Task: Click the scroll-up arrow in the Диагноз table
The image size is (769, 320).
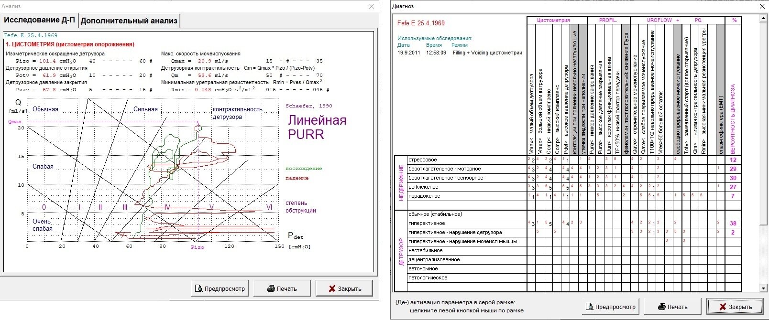Action: point(763,20)
